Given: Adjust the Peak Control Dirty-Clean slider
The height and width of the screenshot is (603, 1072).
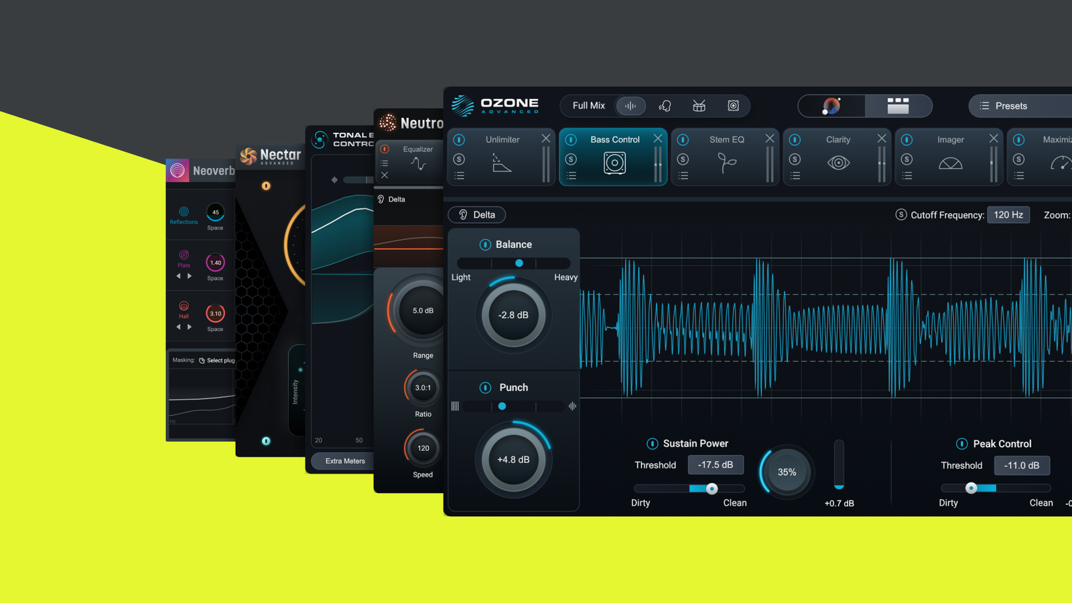Looking at the screenshot, I should pos(996,488).
